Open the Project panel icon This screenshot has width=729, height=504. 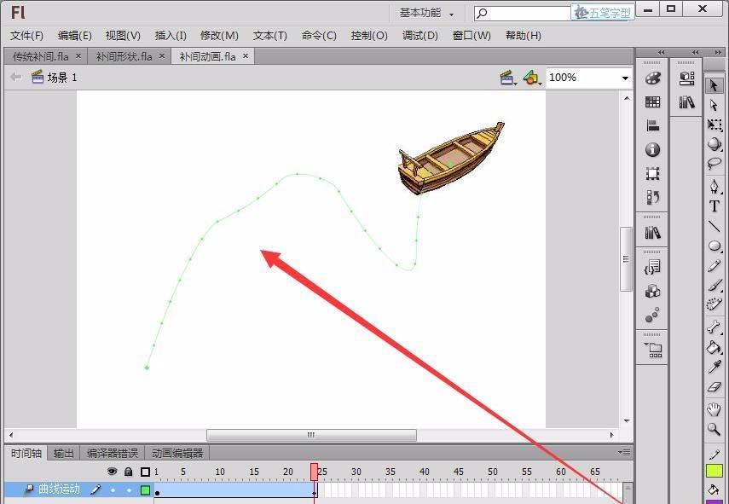pos(652,350)
